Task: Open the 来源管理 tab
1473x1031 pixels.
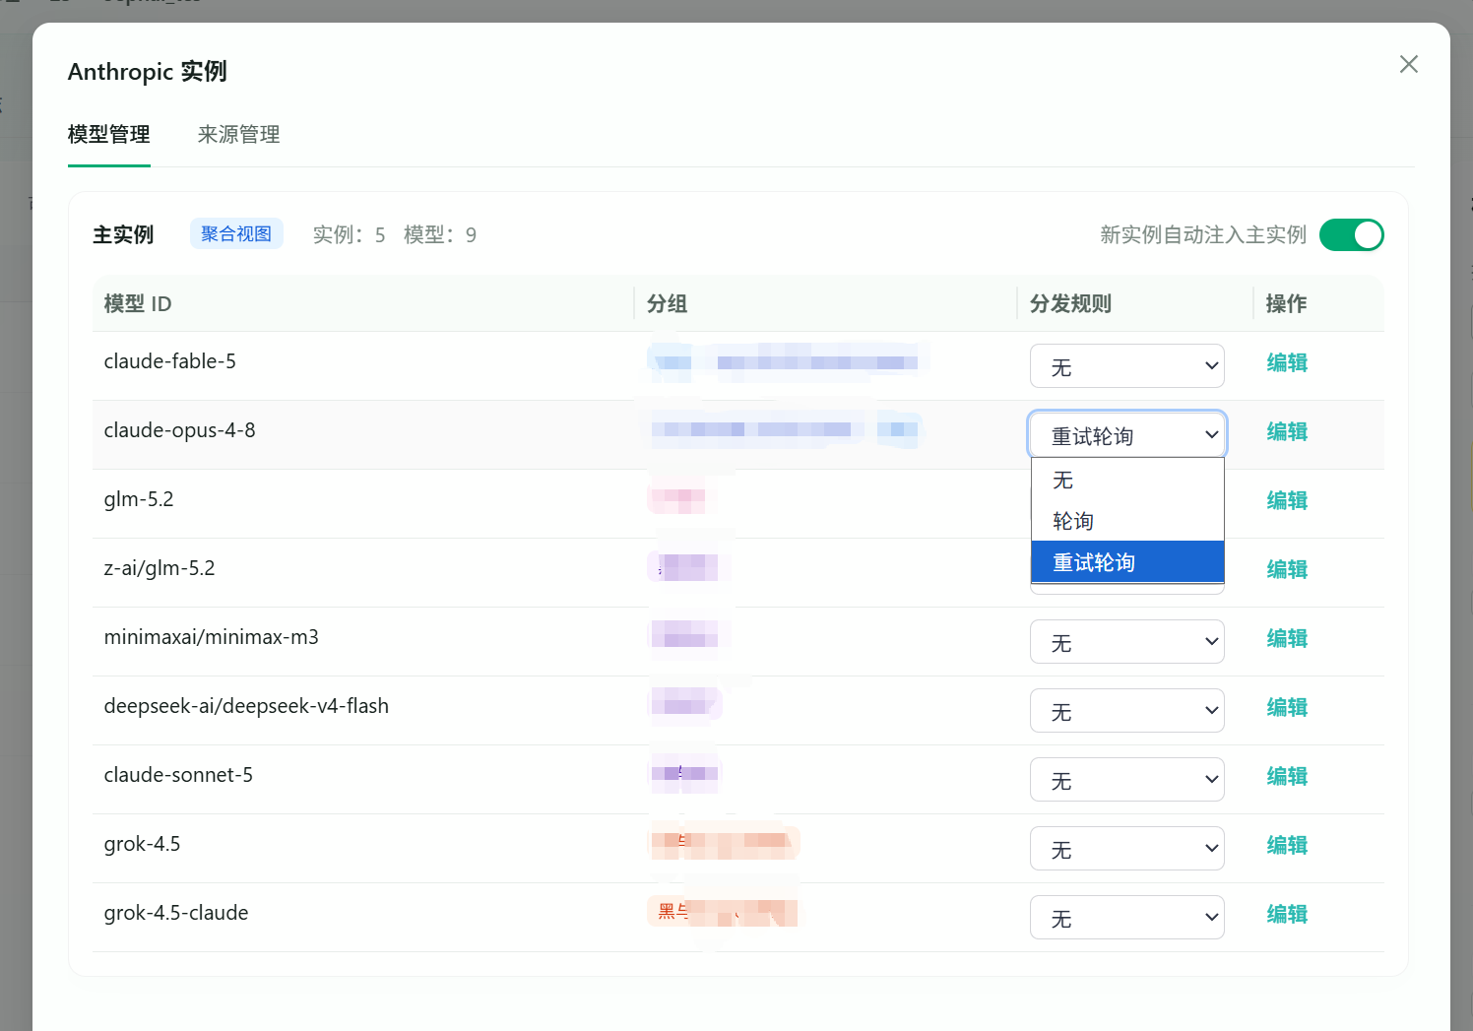Action: (239, 134)
